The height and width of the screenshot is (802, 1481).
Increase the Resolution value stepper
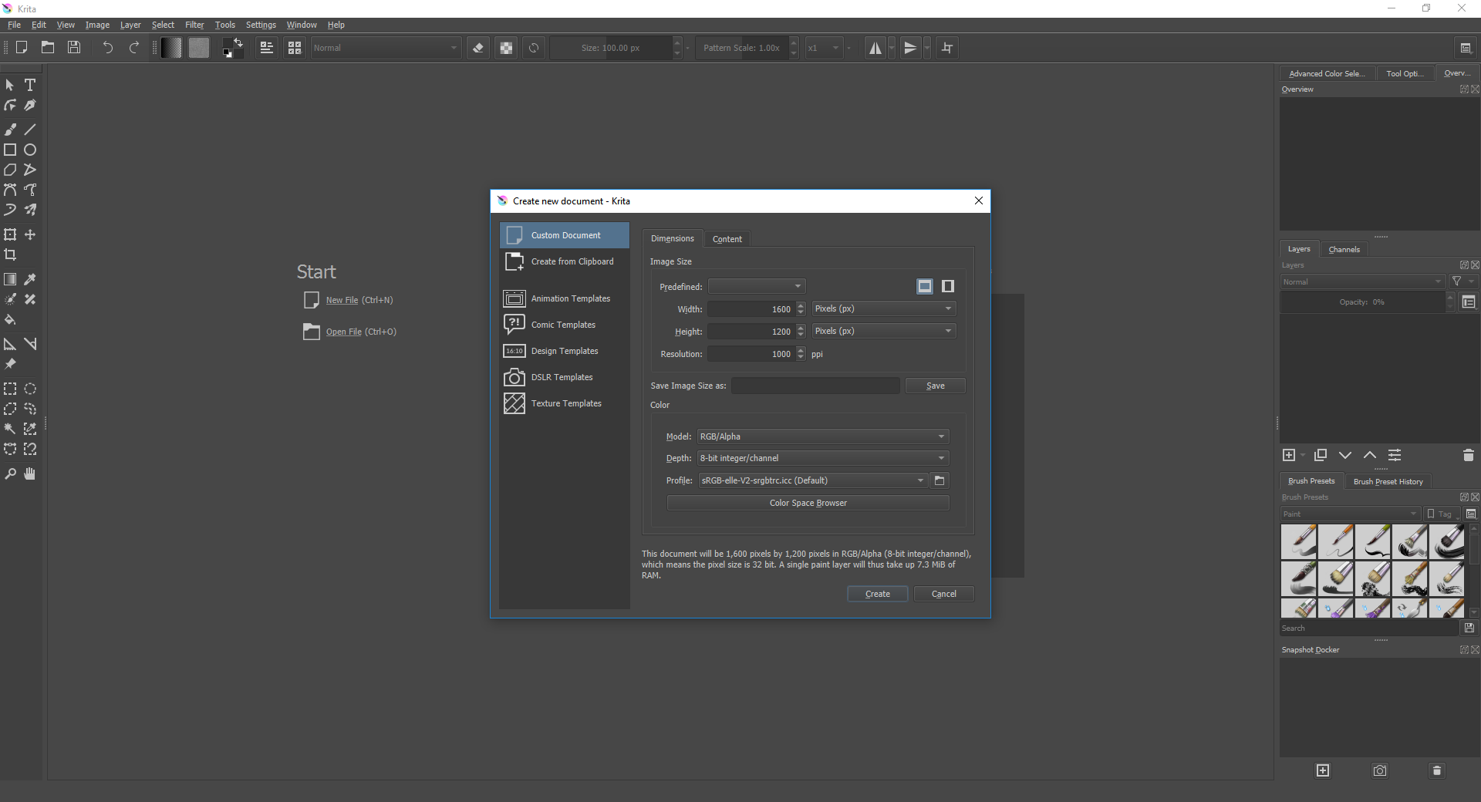(x=801, y=350)
